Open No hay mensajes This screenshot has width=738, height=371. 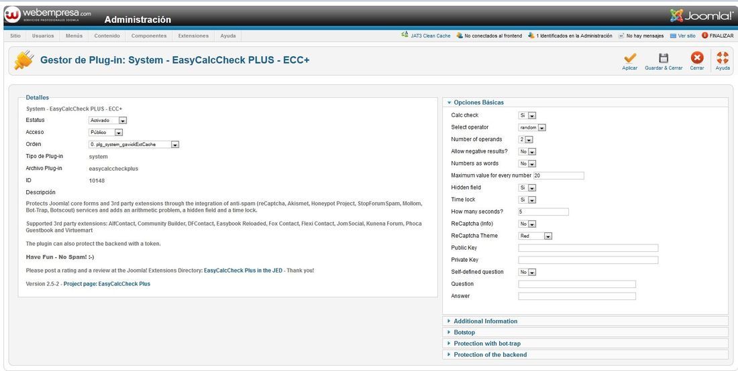641,35
